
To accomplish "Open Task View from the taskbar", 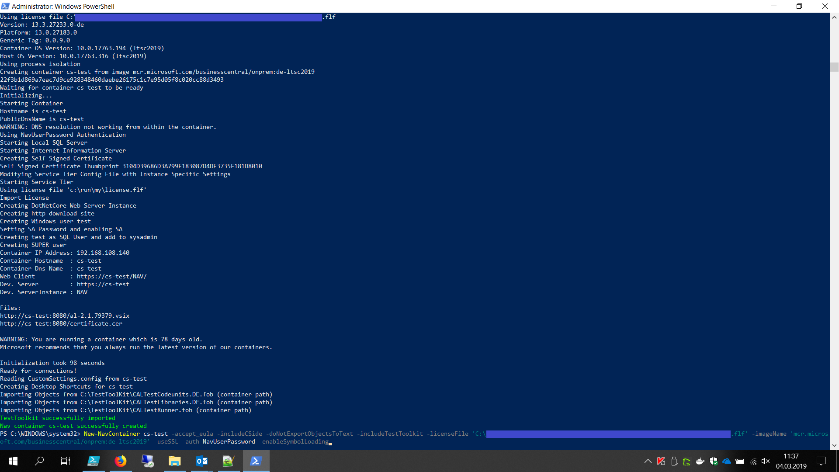I will (66, 461).
